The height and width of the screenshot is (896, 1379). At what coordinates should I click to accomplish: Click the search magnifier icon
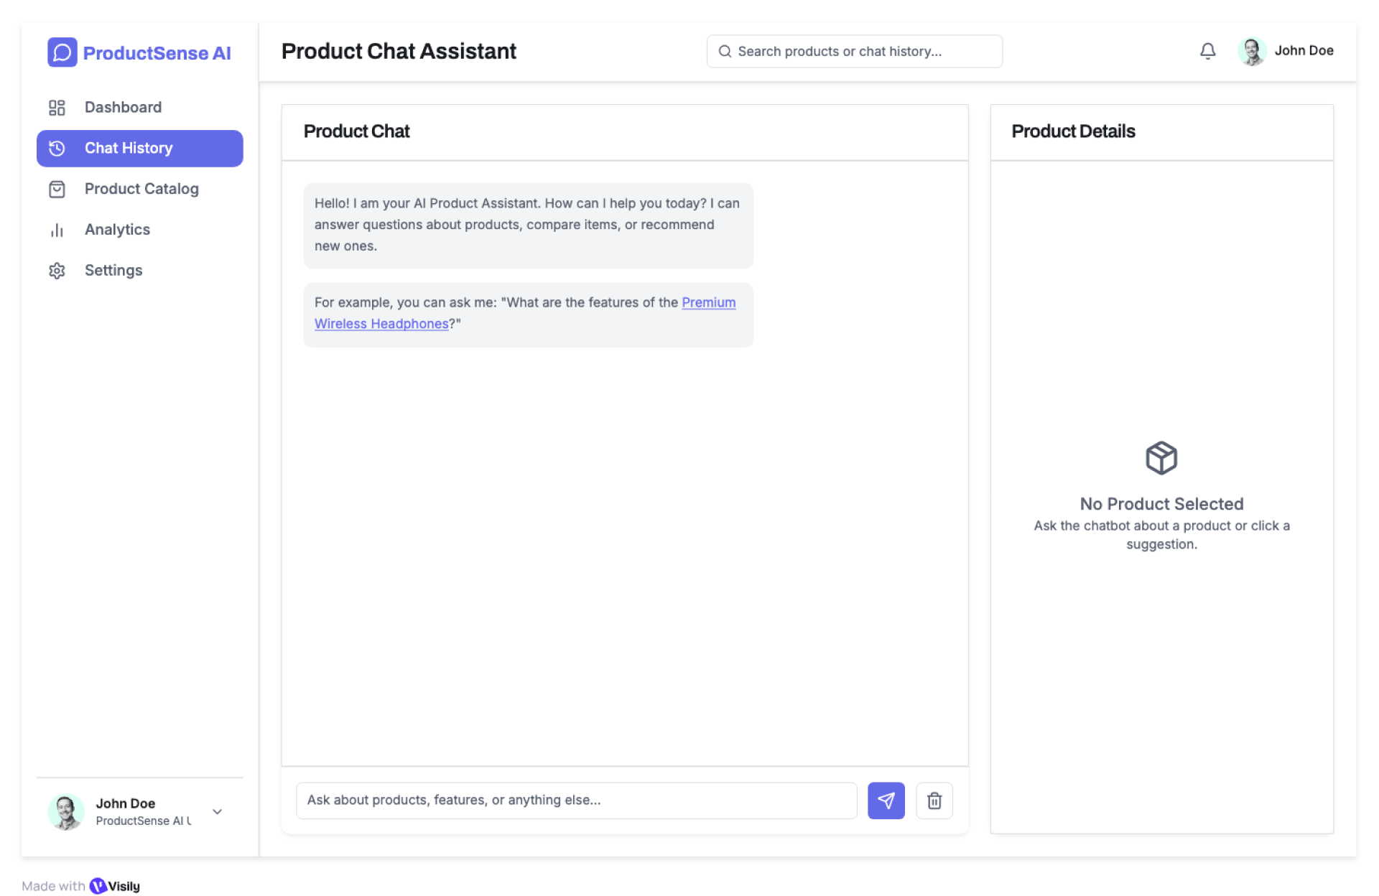725,52
